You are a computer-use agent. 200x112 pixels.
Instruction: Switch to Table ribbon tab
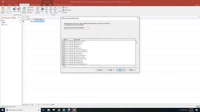(x=50, y=5)
